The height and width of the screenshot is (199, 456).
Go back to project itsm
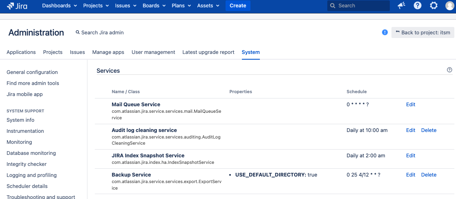423,33
